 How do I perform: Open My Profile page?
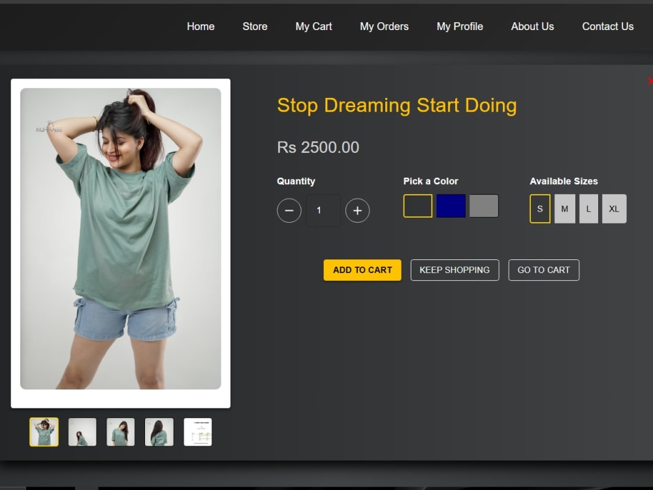pos(460,27)
